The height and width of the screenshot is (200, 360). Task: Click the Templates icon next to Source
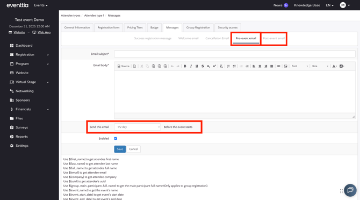134,66
